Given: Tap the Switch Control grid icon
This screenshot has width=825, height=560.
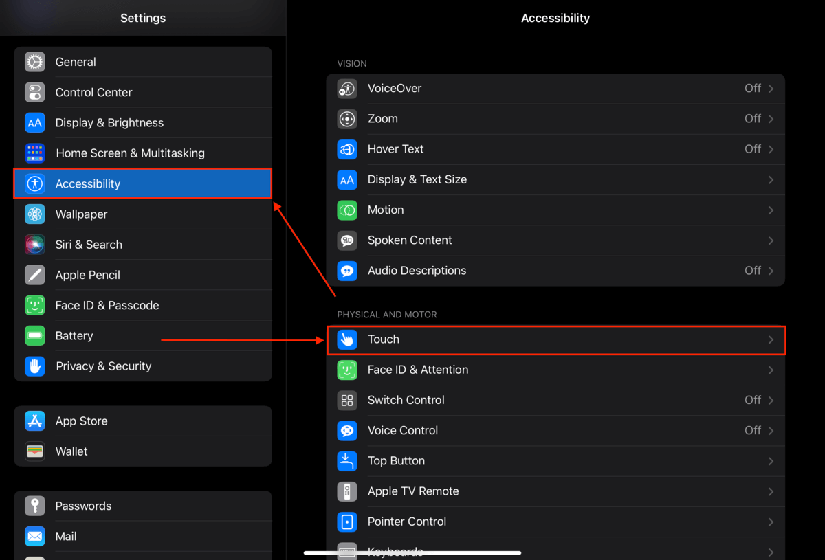Looking at the screenshot, I should (x=347, y=400).
